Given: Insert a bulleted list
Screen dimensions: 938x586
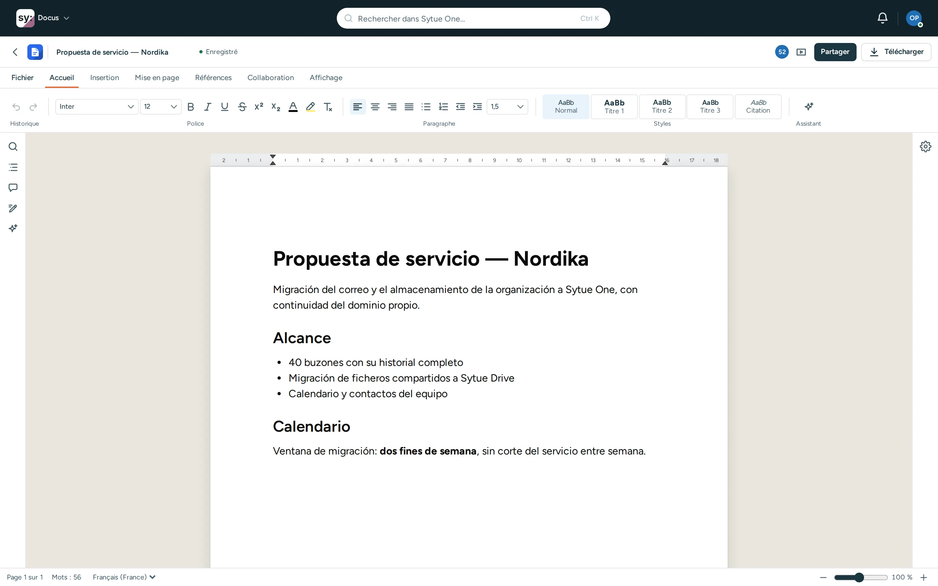Looking at the screenshot, I should click(x=426, y=106).
